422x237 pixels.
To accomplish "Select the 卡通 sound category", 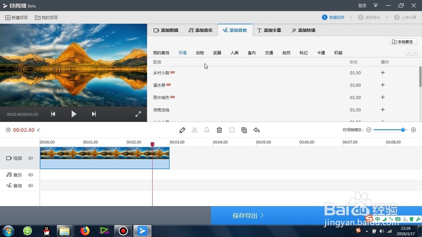I will point(321,53).
